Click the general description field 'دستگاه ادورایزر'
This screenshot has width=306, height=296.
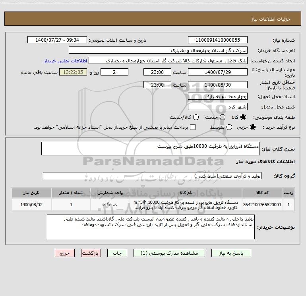point(151,149)
